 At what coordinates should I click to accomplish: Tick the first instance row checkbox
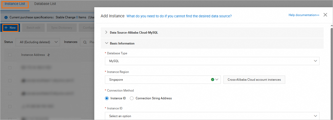[10, 68]
